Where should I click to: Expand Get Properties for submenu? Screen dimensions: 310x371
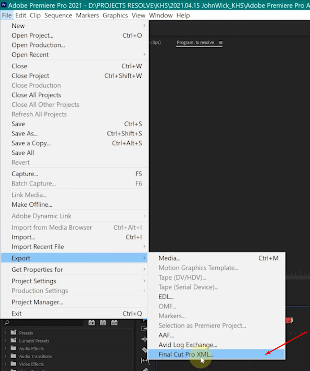pos(74,270)
